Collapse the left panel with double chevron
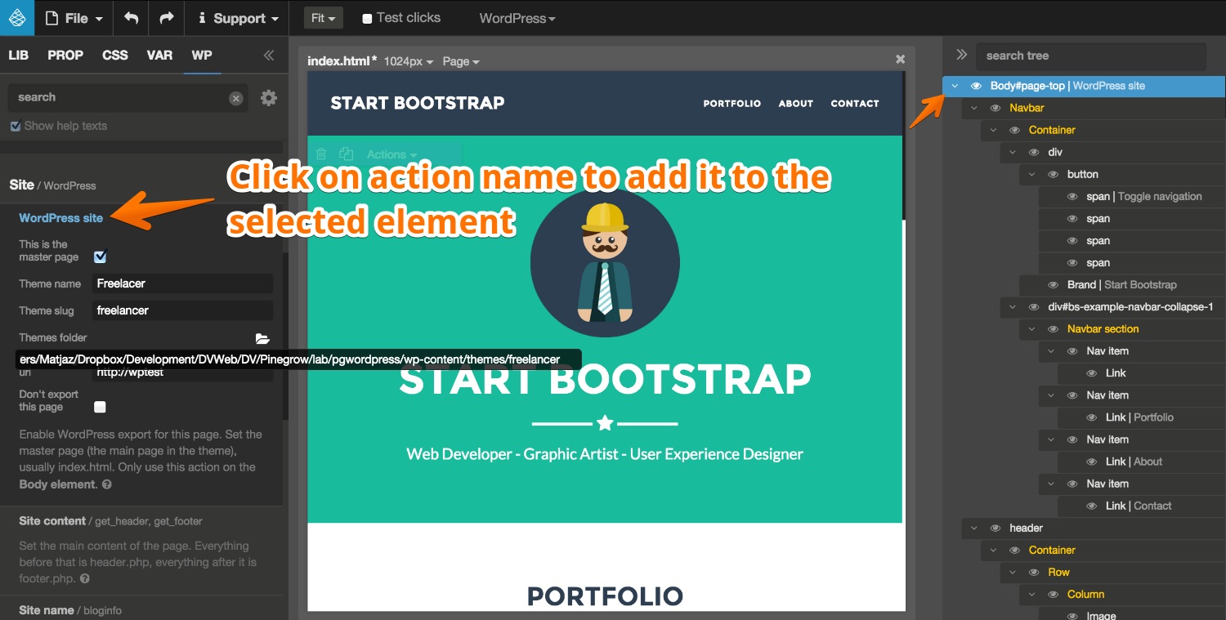Viewport: 1226px width, 620px height. (268, 56)
